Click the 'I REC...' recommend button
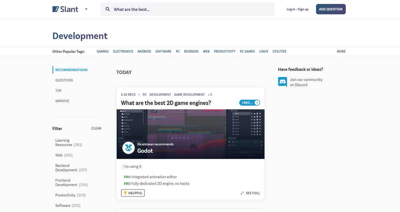 click(247, 103)
